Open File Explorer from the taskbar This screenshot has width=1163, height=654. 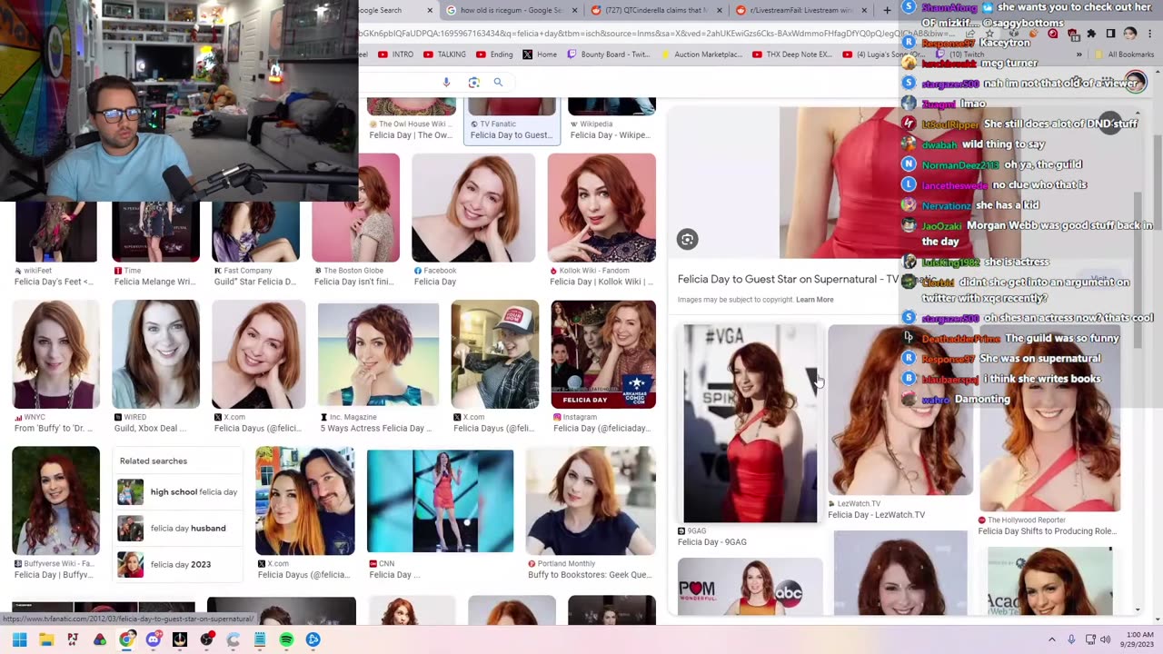[x=46, y=639]
